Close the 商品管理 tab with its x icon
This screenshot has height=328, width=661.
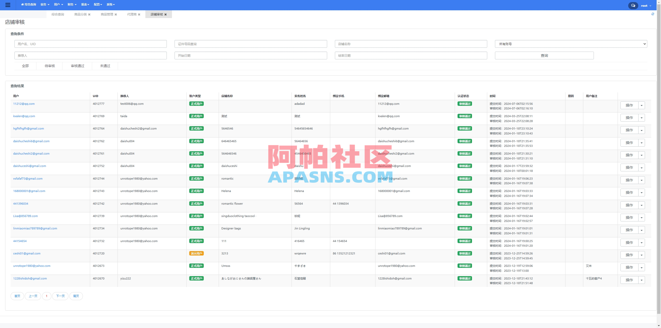pyautogui.click(x=116, y=14)
